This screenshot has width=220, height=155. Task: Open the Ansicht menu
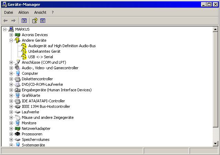40,12
